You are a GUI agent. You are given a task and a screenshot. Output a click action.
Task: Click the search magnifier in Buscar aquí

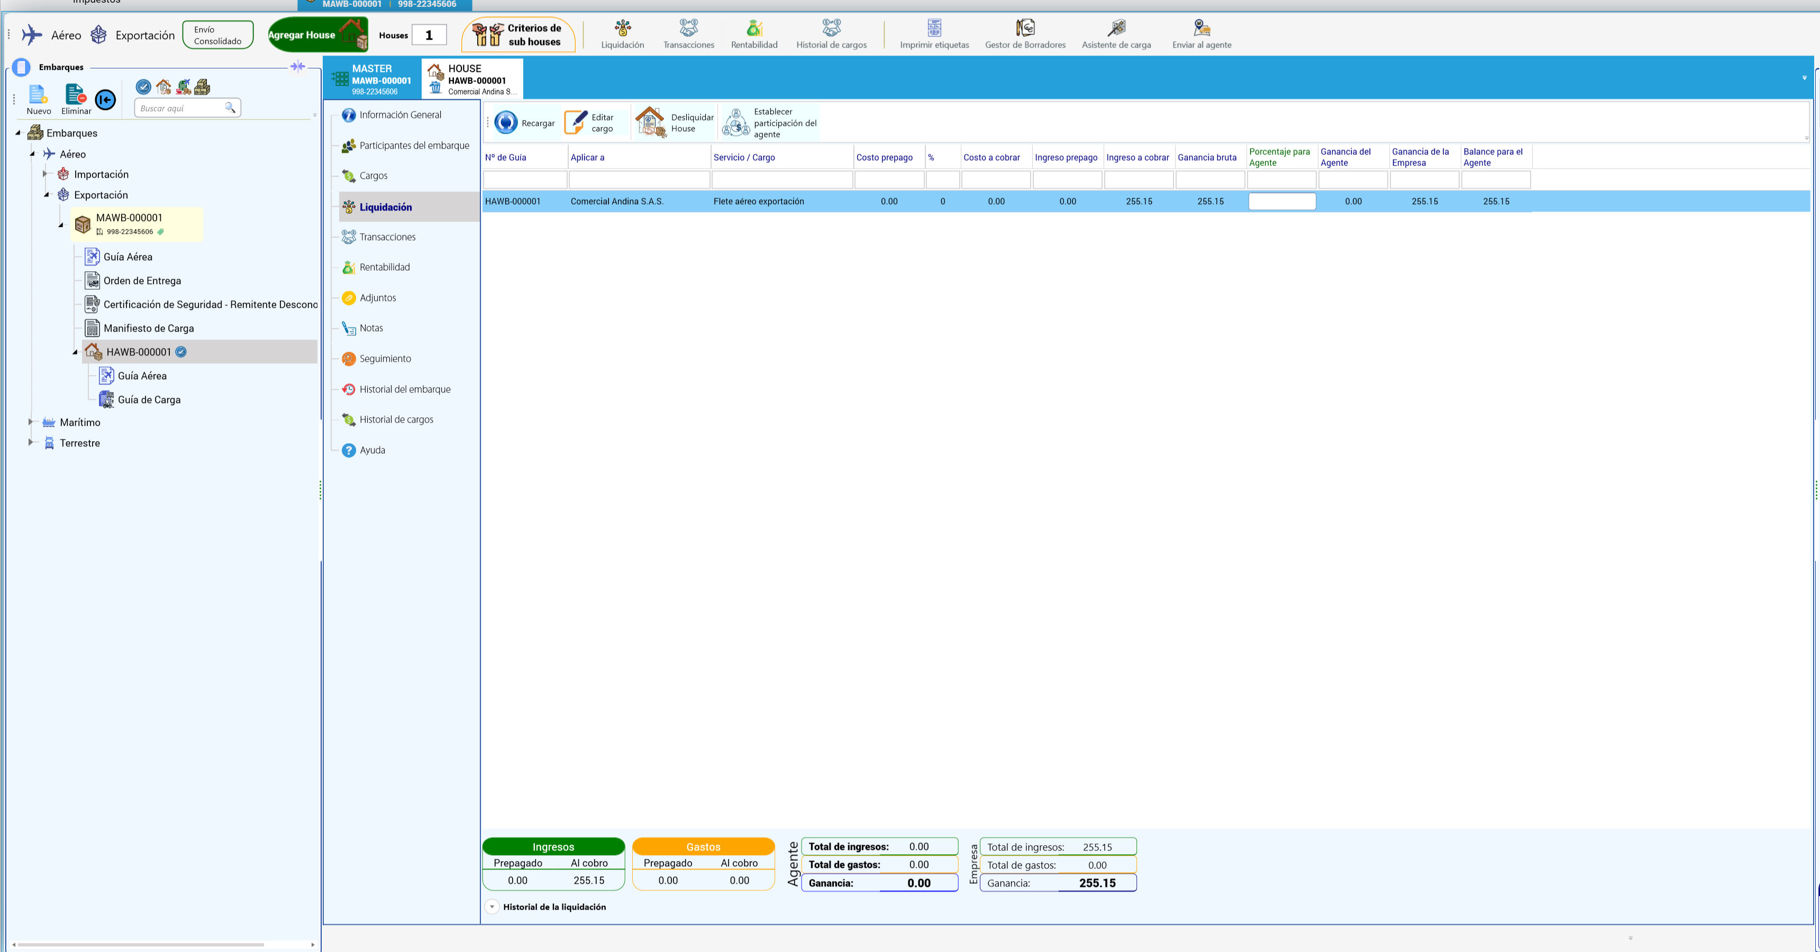coord(230,107)
